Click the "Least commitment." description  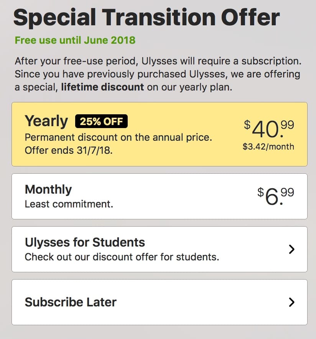[69, 204]
